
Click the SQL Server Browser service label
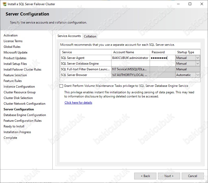tap(74, 75)
